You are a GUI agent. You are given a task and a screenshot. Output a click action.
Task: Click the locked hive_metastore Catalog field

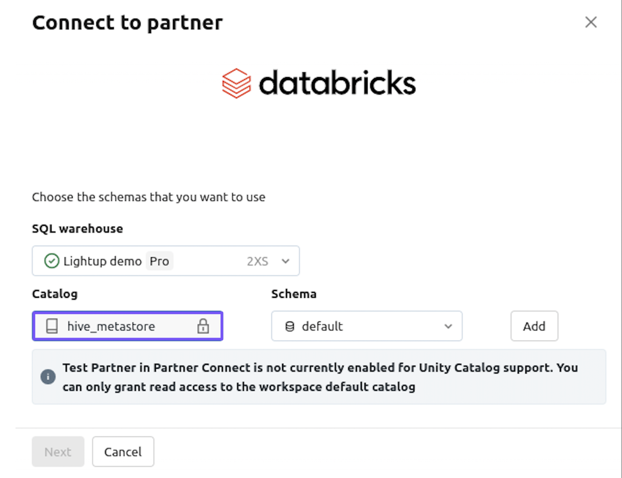click(127, 326)
